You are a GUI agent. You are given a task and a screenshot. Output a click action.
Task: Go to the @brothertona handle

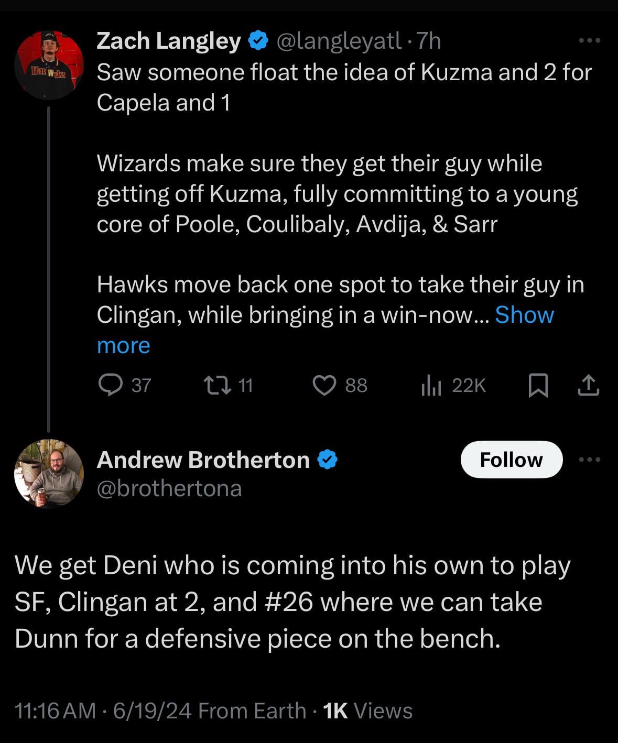(169, 489)
